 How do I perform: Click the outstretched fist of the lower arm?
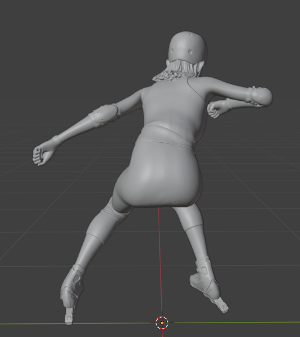pos(43,154)
